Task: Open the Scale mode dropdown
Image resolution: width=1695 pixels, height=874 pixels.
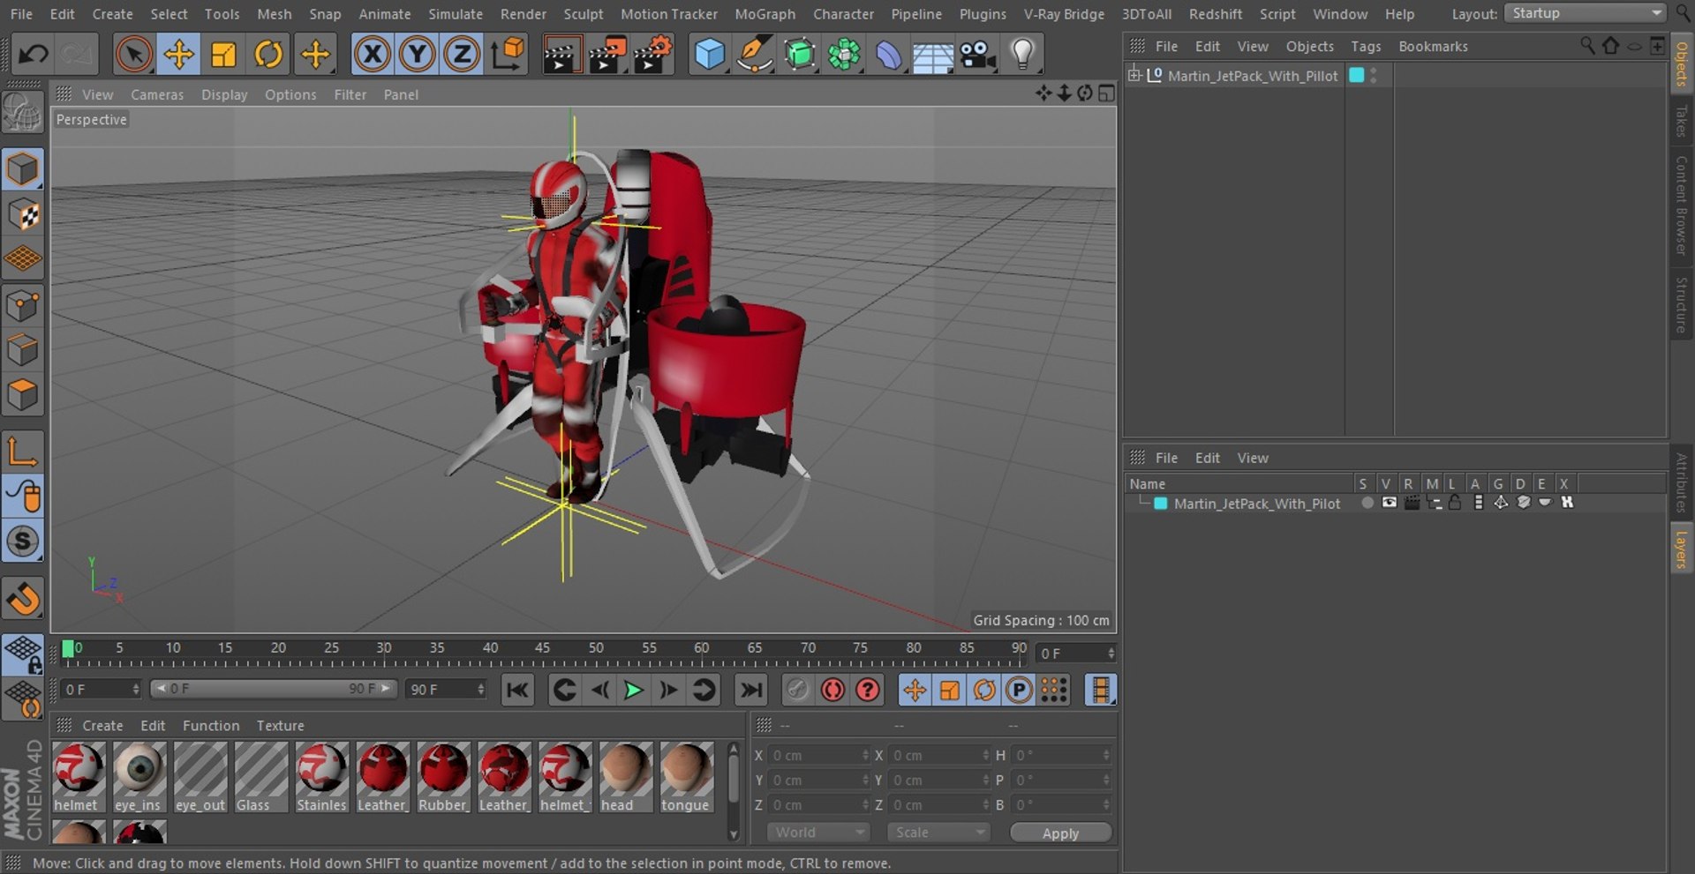Action: pos(939,833)
